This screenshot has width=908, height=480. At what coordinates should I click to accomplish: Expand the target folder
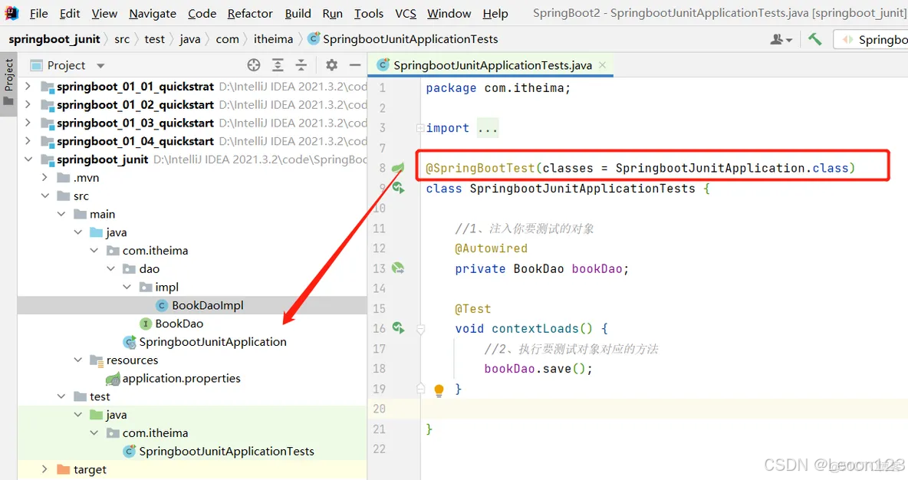point(44,469)
